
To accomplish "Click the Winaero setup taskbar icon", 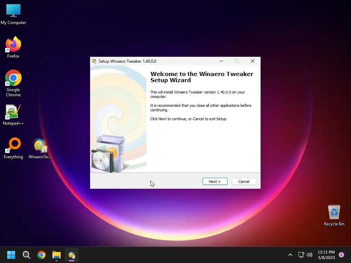I will pyautogui.click(x=72, y=255).
